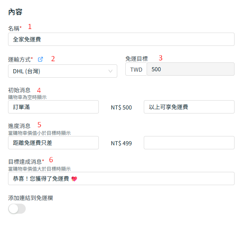Click the 內容 section heading
243x229 pixels.
coord(15,12)
